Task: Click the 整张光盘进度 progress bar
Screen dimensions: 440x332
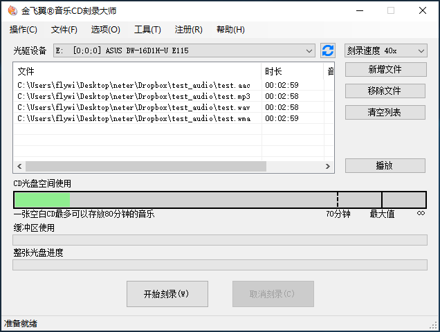Action: [x=220, y=265]
